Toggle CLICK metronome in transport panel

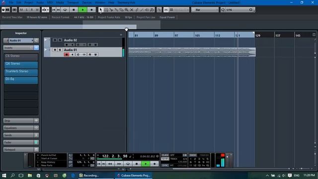point(165,155)
